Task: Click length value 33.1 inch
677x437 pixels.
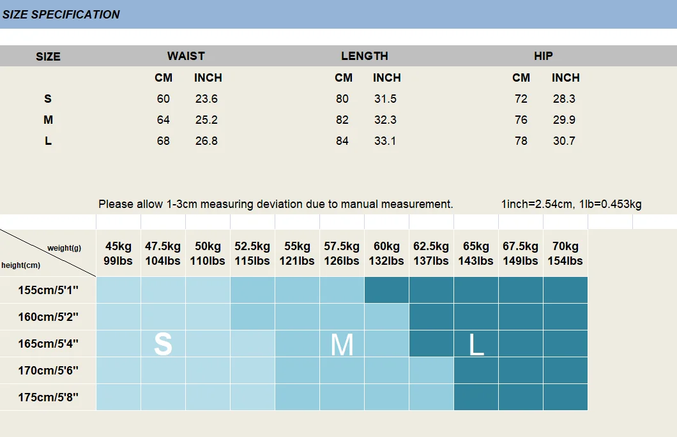Action: point(385,141)
